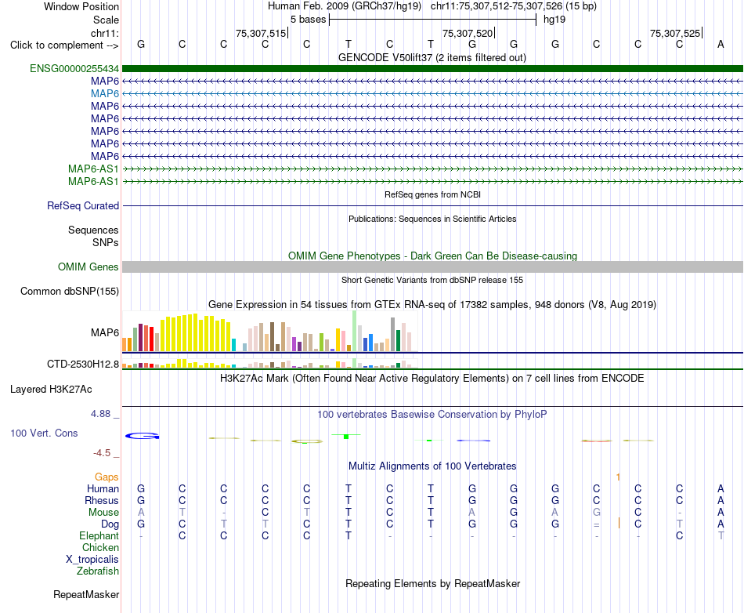Image resolution: width=744 pixels, height=613 pixels.
Task: Click the CTD-2530H12.8 label
Action: pos(82,365)
